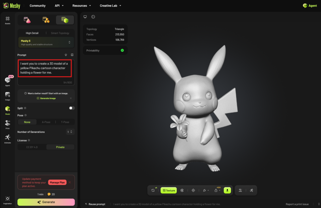Screen dimensions: 321x208
Task: Click the 3D print icon in toolbar
Action: 240,190
